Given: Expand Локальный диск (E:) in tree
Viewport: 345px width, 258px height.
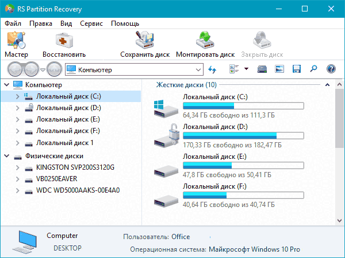Looking at the screenshot, I should click(18, 119).
